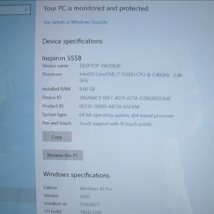Click the Copy button under device specifications
This screenshot has height=214, width=214.
pyautogui.click(x=57, y=137)
